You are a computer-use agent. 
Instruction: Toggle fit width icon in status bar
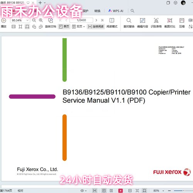(144, 191)
